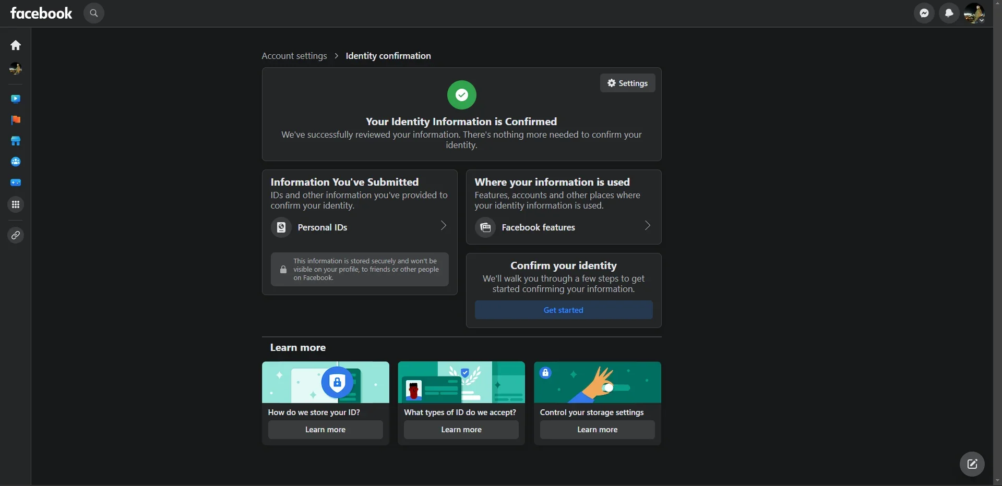Open the Gaming icon in the sidebar
This screenshot has width=1002, height=486.
coord(16,183)
